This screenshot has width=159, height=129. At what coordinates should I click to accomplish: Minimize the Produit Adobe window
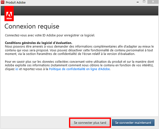138,2
